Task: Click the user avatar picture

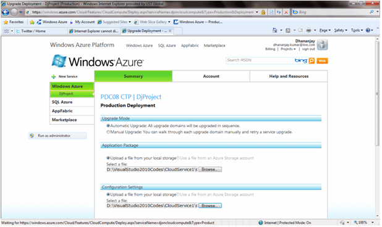Action: 322,45
